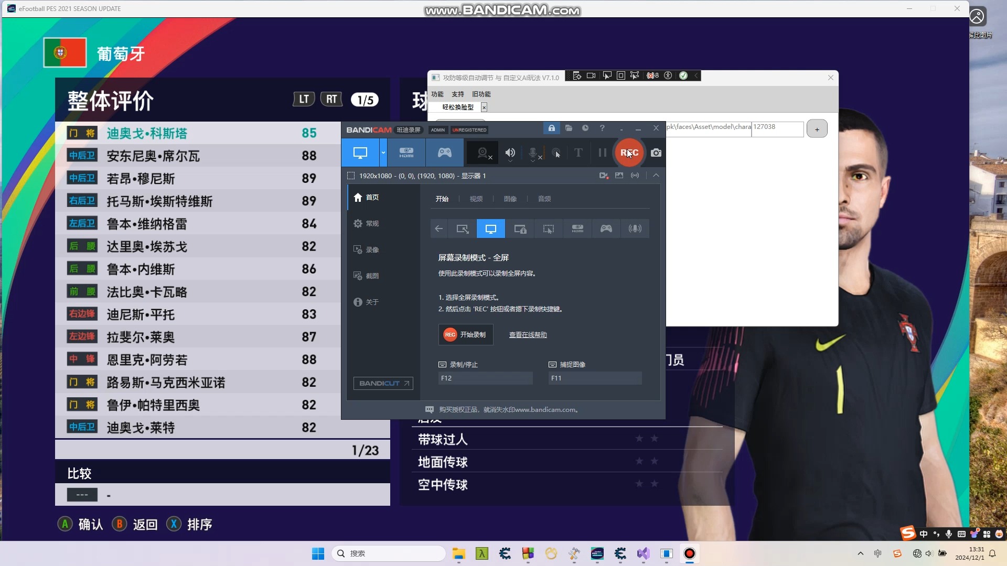This screenshot has width=1007, height=566.
Task: Select HDMI device recording mode
Action: tap(406, 153)
